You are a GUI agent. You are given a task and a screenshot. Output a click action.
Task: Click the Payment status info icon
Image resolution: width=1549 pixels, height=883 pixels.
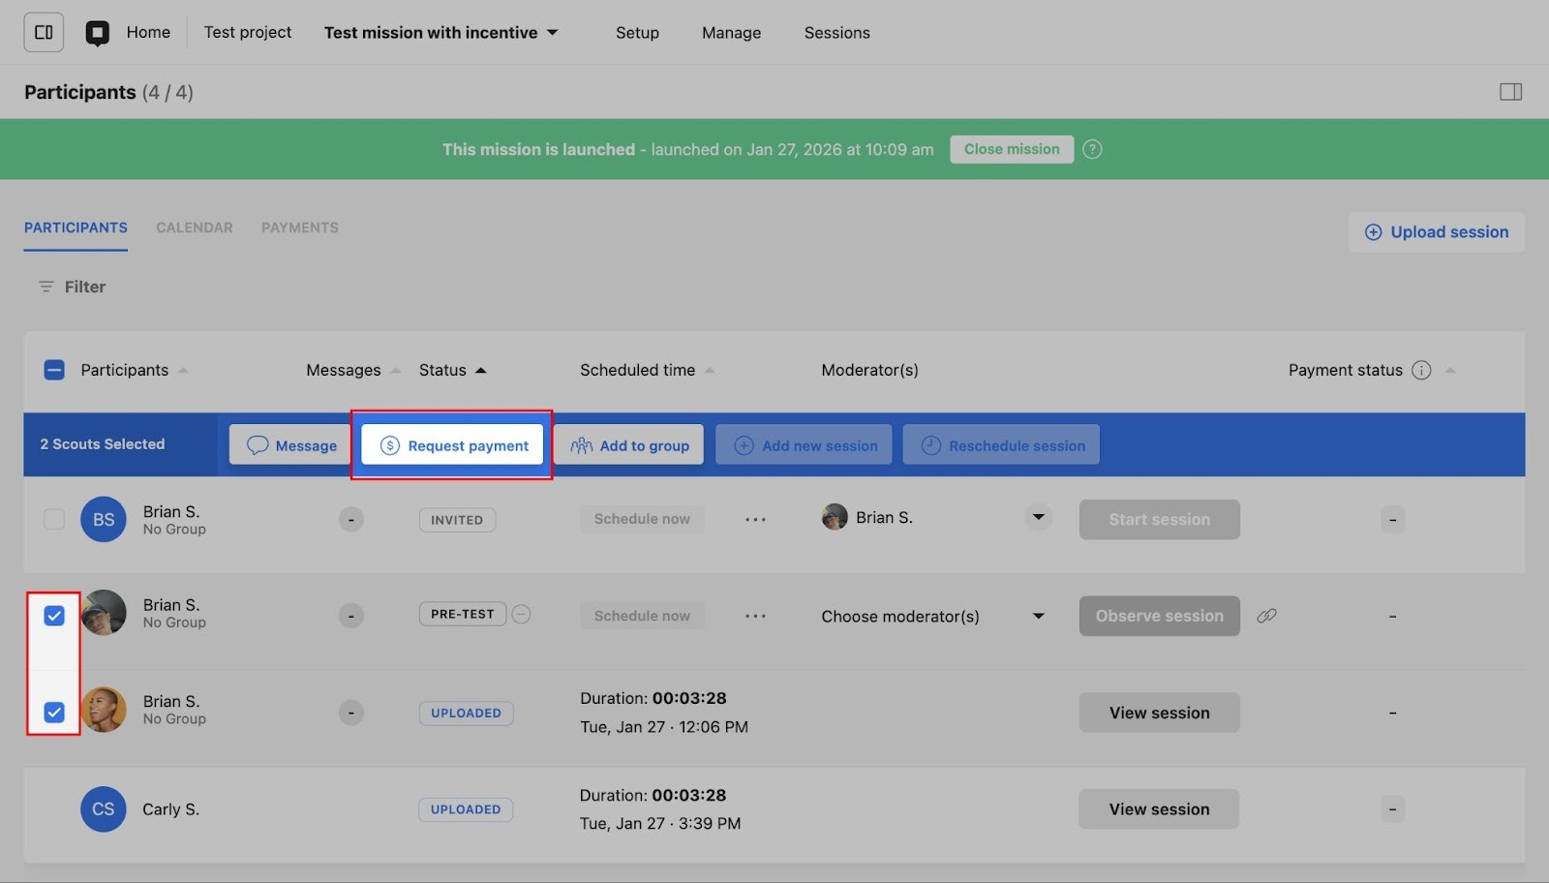coord(1421,370)
